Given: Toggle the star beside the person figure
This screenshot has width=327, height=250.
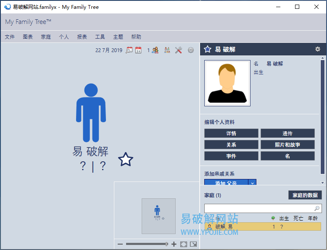Looking at the screenshot, I should (x=125, y=160).
